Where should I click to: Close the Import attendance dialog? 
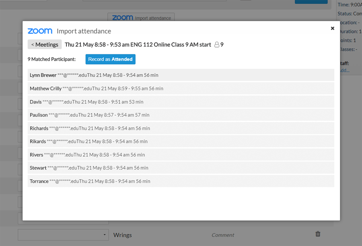coord(333,28)
